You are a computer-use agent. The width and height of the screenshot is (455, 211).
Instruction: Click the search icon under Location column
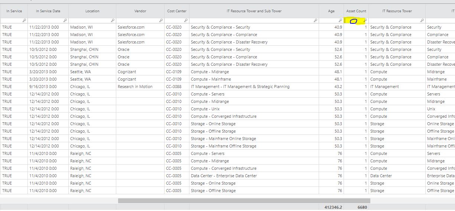tap(113, 20)
